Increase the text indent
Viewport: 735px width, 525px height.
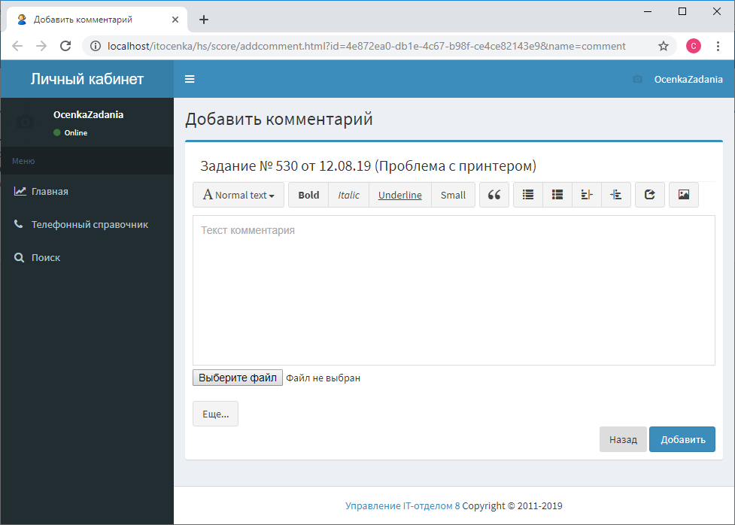[616, 195]
